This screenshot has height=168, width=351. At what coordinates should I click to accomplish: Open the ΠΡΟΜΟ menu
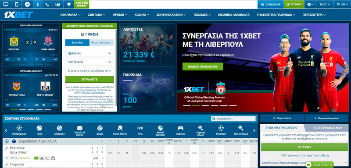point(120,15)
